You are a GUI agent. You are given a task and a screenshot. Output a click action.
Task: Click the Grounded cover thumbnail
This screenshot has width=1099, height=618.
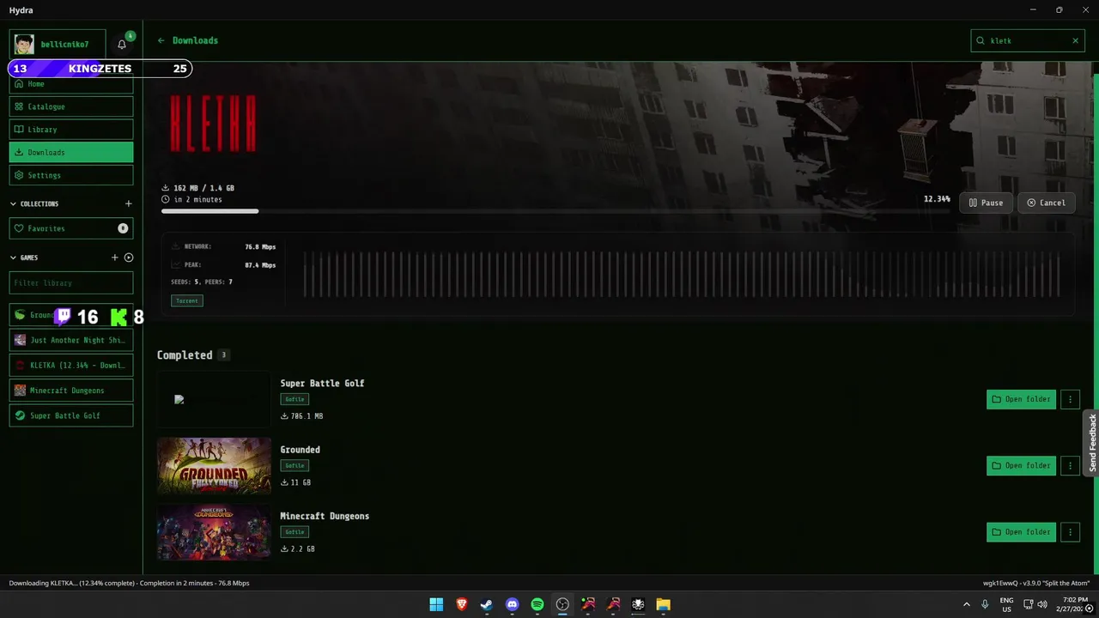pyautogui.click(x=214, y=466)
